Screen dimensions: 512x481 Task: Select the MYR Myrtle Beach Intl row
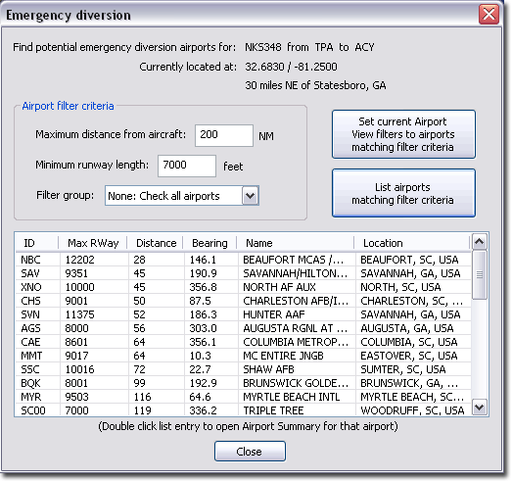point(243,397)
